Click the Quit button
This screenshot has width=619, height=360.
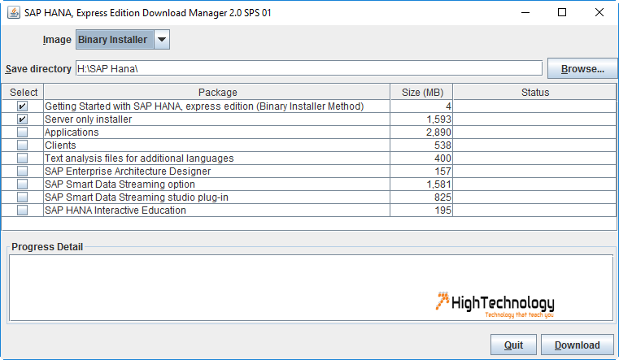tap(513, 345)
